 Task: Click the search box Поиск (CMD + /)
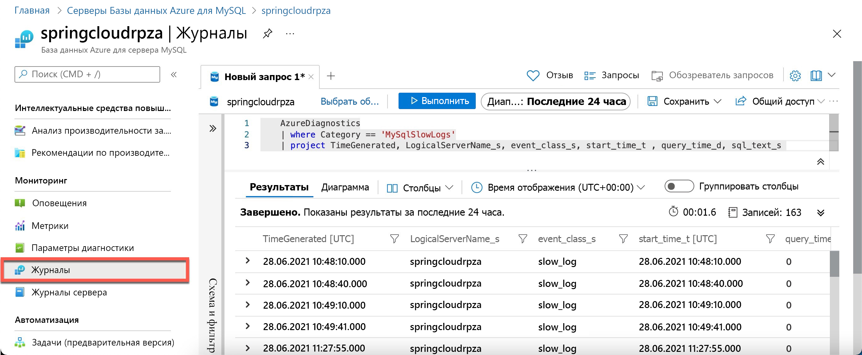click(87, 74)
